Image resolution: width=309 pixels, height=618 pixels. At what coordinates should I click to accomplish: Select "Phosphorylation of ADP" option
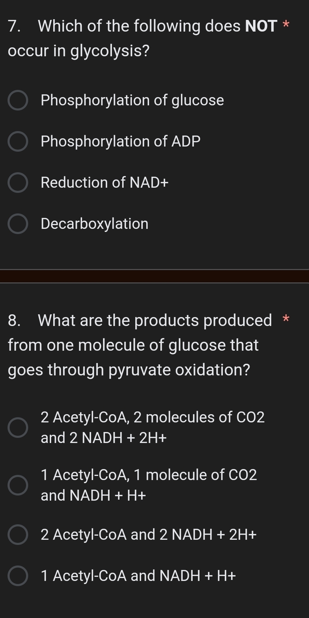click(19, 142)
